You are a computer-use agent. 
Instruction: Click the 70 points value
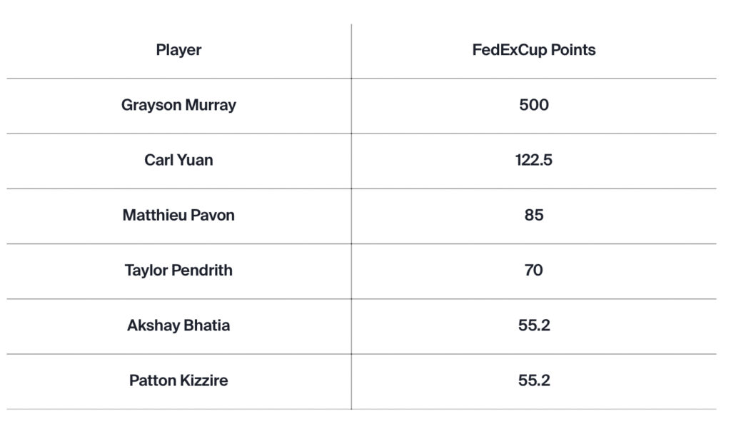(534, 270)
